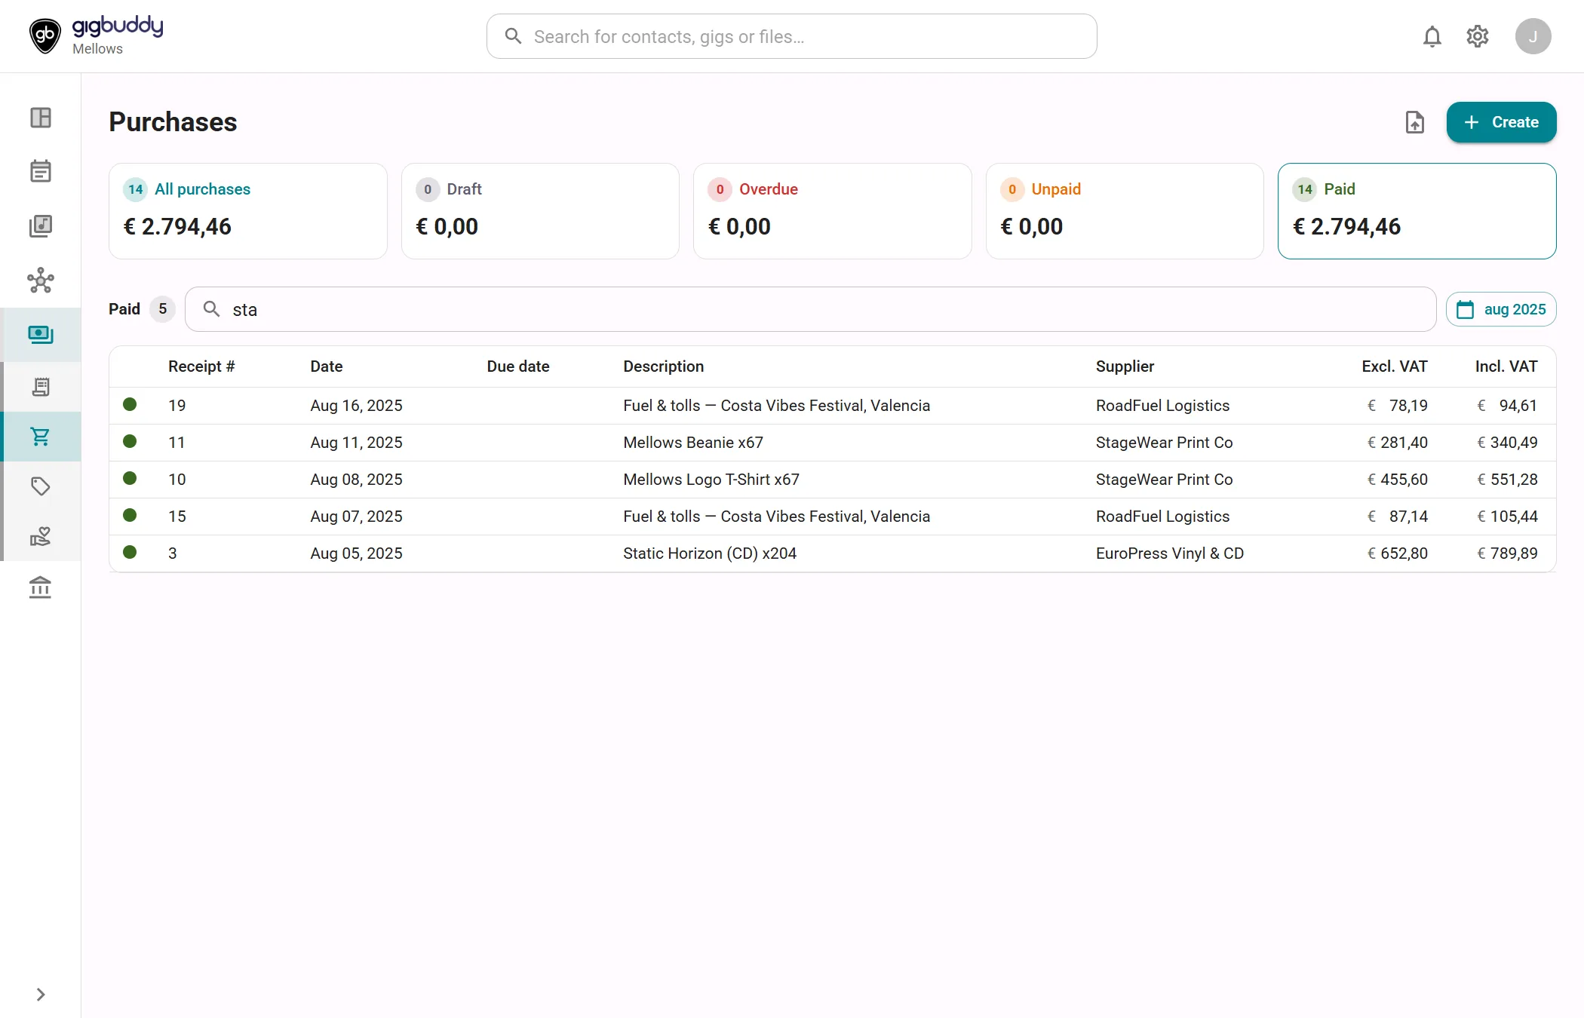The height and width of the screenshot is (1018, 1584).
Task: Select the purchases shopping cart icon
Action: pos(41,437)
